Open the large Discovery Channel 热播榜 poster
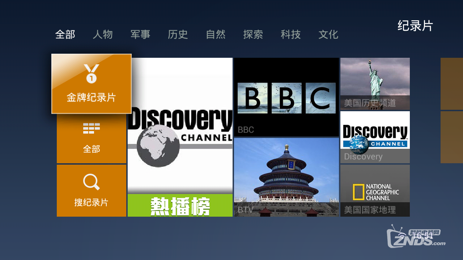463x260 pixels. (180, 137)
